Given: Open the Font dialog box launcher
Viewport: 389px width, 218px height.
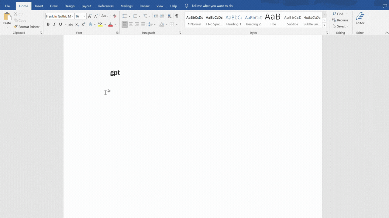Looking at the screenshot, I should point(117,33).
